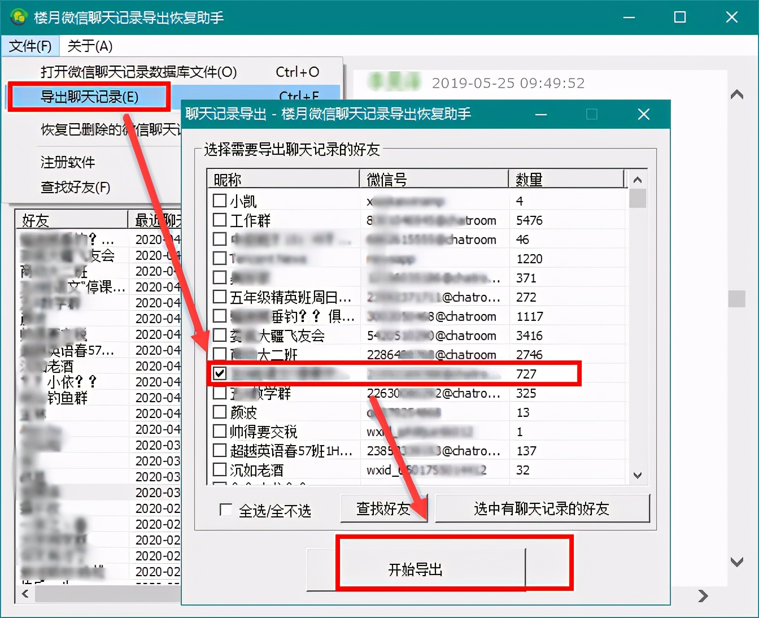759x618 pixels.
Task: Click the 选中有聊天记录的好友 button
Action: pos(543,508)
